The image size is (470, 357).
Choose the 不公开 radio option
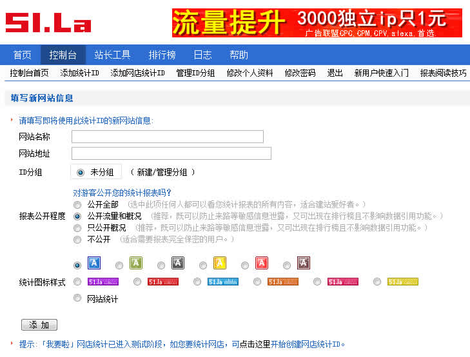(x=77, y=239)
